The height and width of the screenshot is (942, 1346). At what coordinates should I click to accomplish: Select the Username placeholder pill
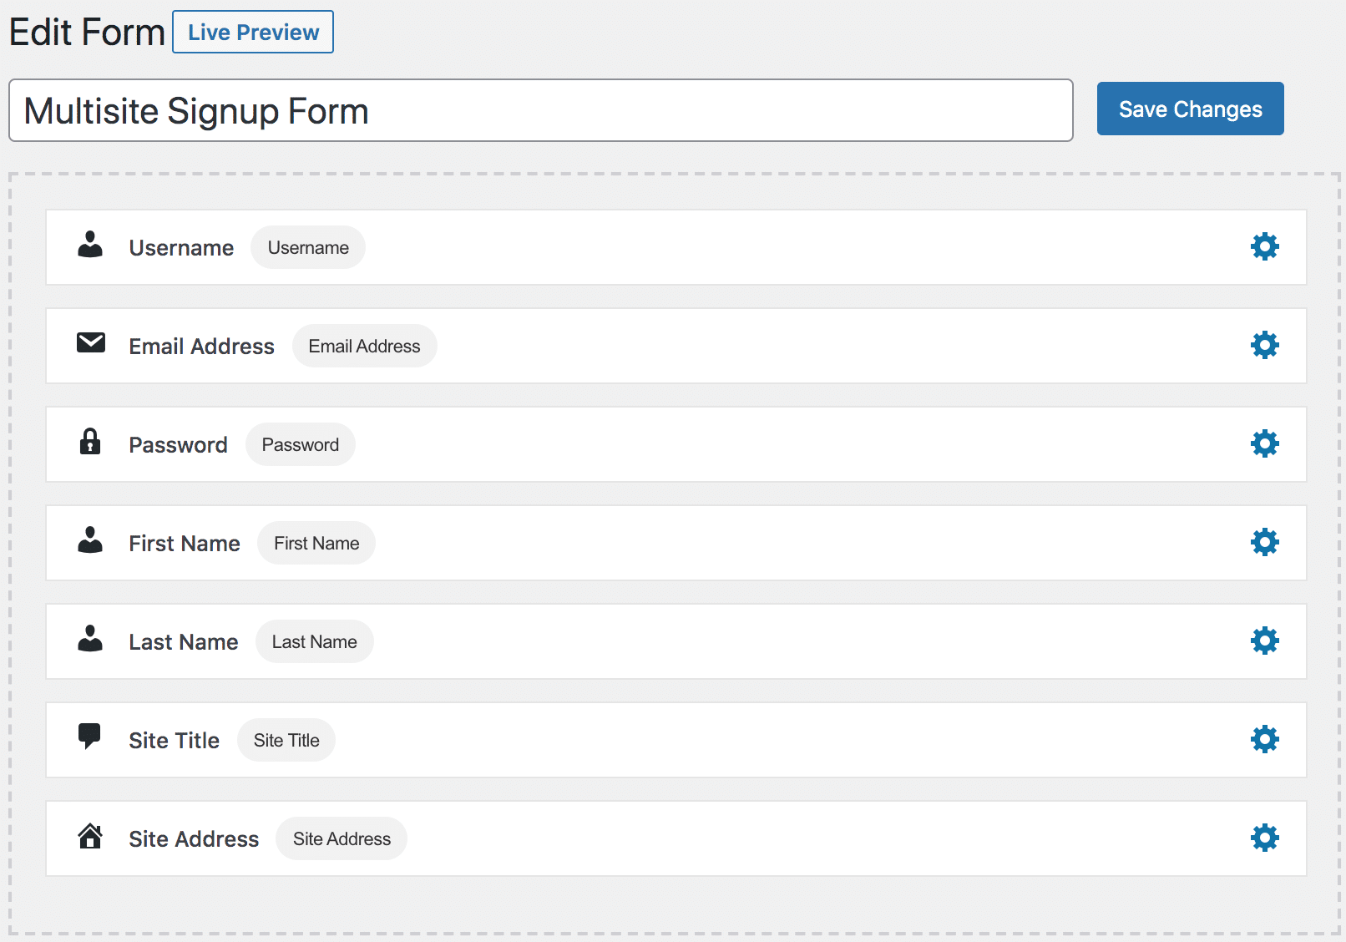pyautogui.click(x=307, y=246)
